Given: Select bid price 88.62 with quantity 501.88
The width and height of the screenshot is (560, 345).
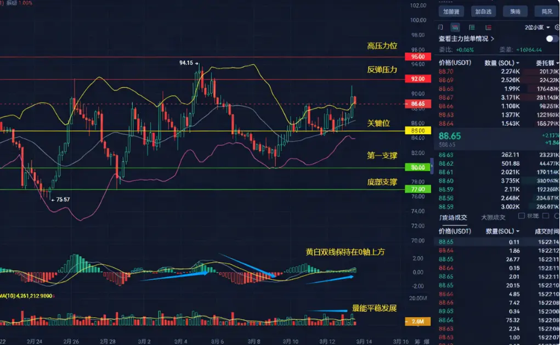Looking at the screenshot, I should point(446,163).
